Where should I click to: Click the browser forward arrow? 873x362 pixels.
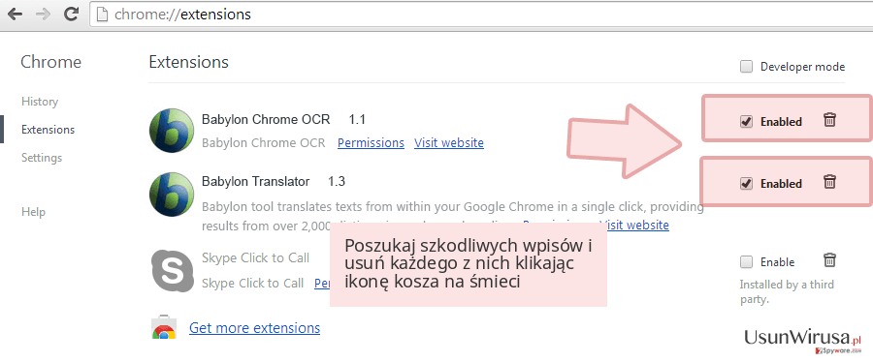(43, 15)
